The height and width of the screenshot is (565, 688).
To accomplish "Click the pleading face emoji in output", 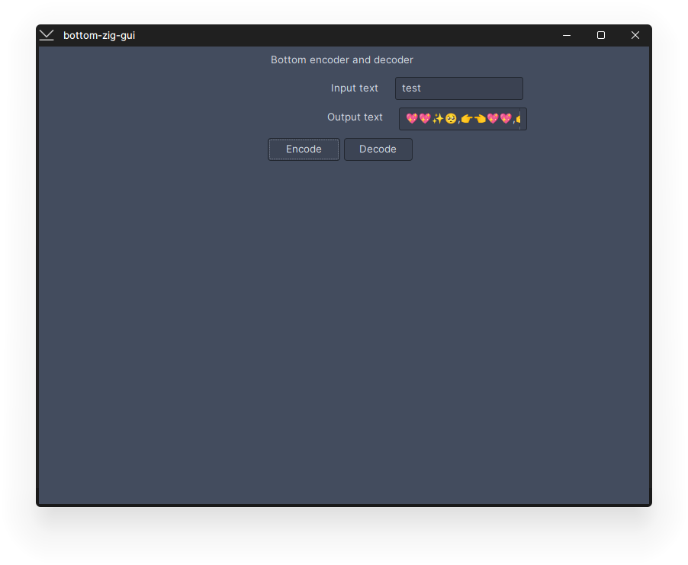I will point(452,118).
